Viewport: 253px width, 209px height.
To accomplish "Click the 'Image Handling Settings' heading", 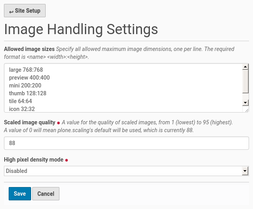I will (x=81, y=29).
